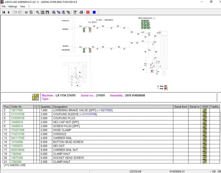221x173 pixels.
Task: Follow the ->511510708 replacement link
Action: [x=88, y=114]
